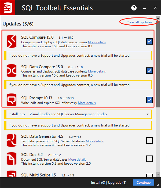This screenshot has width=161, height=188.
Task: Click the SQL Doc 5.2 title
Action: (x=32, y=155)
